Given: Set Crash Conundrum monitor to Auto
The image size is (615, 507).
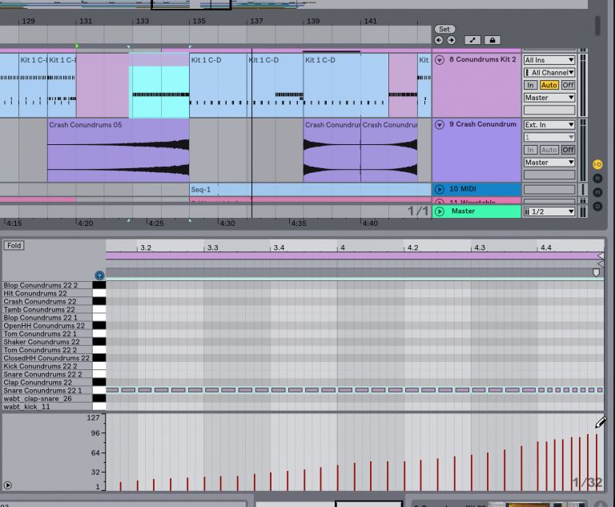Looking at the screenshot, I should coord(549,150).
